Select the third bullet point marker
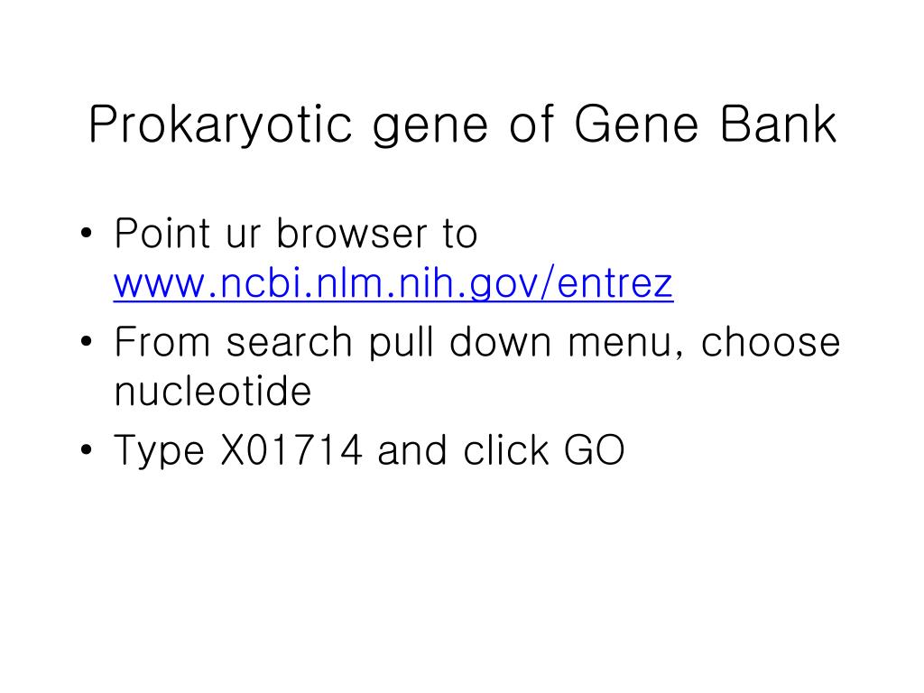The height and width of the screenshot is (693, 924). pos(87,449)
